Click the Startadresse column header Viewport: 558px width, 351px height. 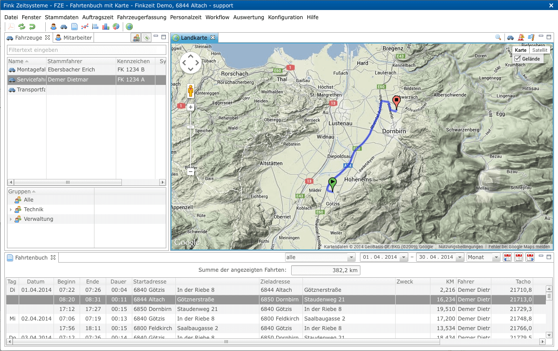click(154, 282)
